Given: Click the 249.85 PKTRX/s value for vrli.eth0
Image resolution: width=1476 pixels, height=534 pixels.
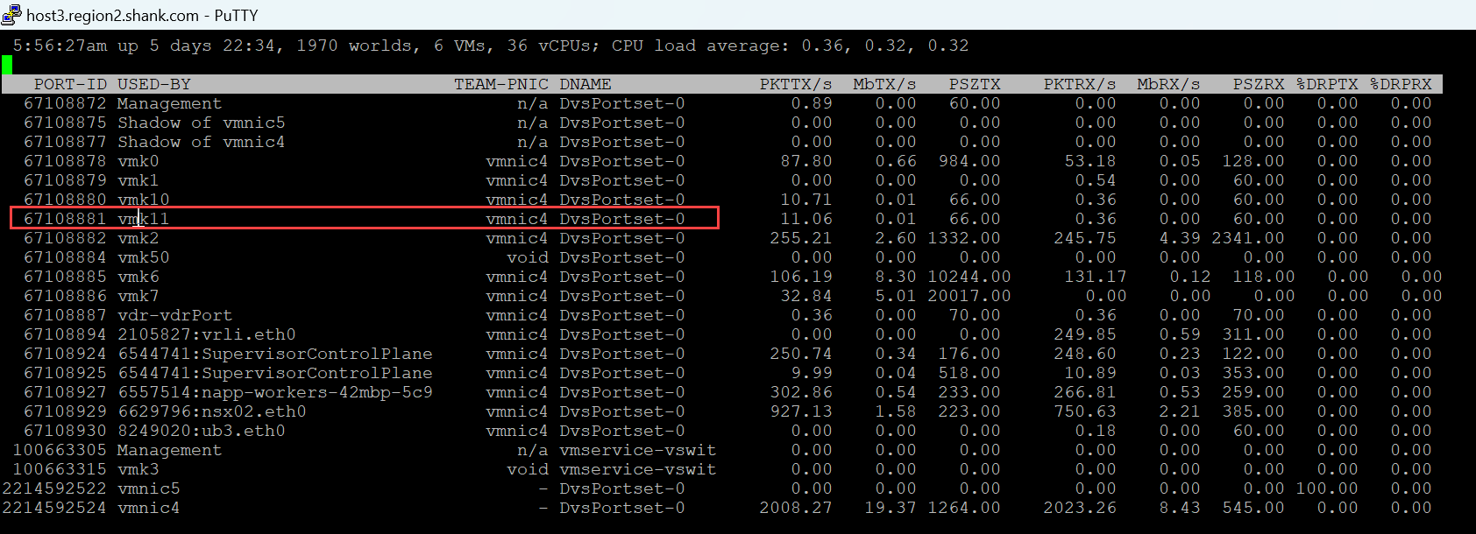Looking at the screenshot, I should click(1085, 334).
